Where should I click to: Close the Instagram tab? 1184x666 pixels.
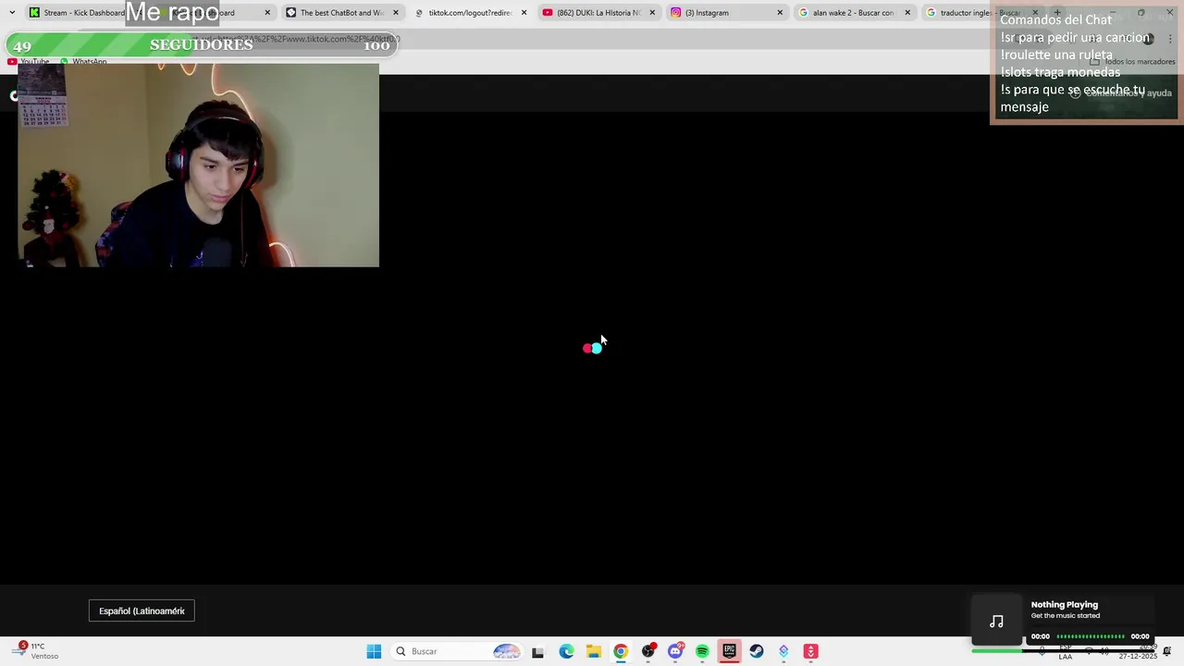click(780, 13)
